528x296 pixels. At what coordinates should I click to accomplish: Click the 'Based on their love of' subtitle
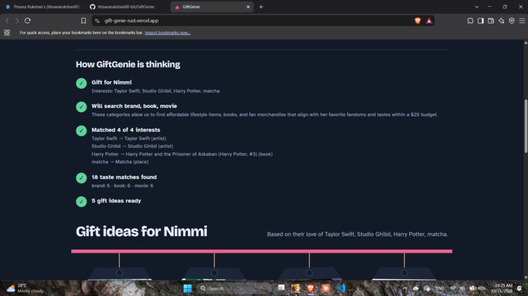point(357,234)
